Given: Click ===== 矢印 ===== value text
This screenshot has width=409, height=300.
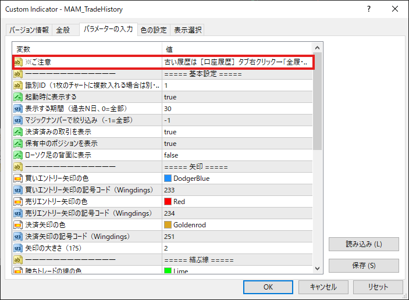Looking at the screenshot, I should point(196,166).
